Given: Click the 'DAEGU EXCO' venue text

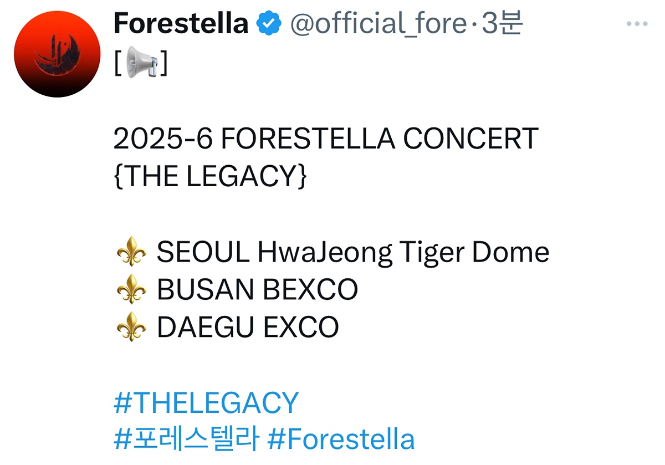Looking at the screenshot, I should coord(248,327).
